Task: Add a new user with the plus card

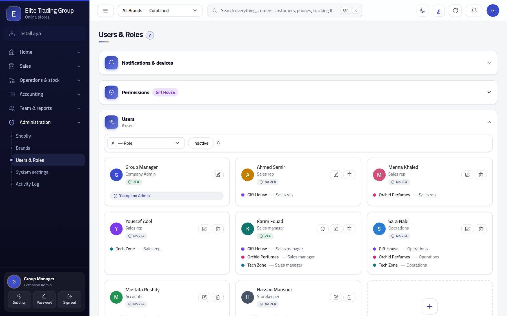Action: [430, 306]
